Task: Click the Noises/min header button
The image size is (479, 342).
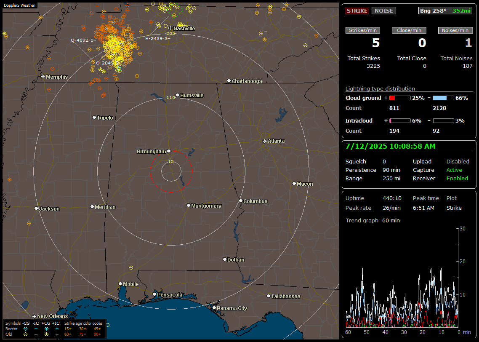Action: tap(455, 30)
